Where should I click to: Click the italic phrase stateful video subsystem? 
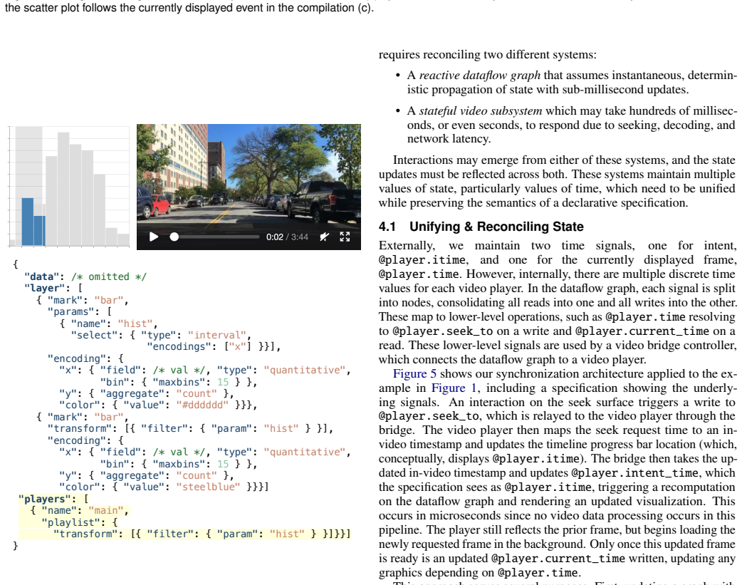(481, 111)
